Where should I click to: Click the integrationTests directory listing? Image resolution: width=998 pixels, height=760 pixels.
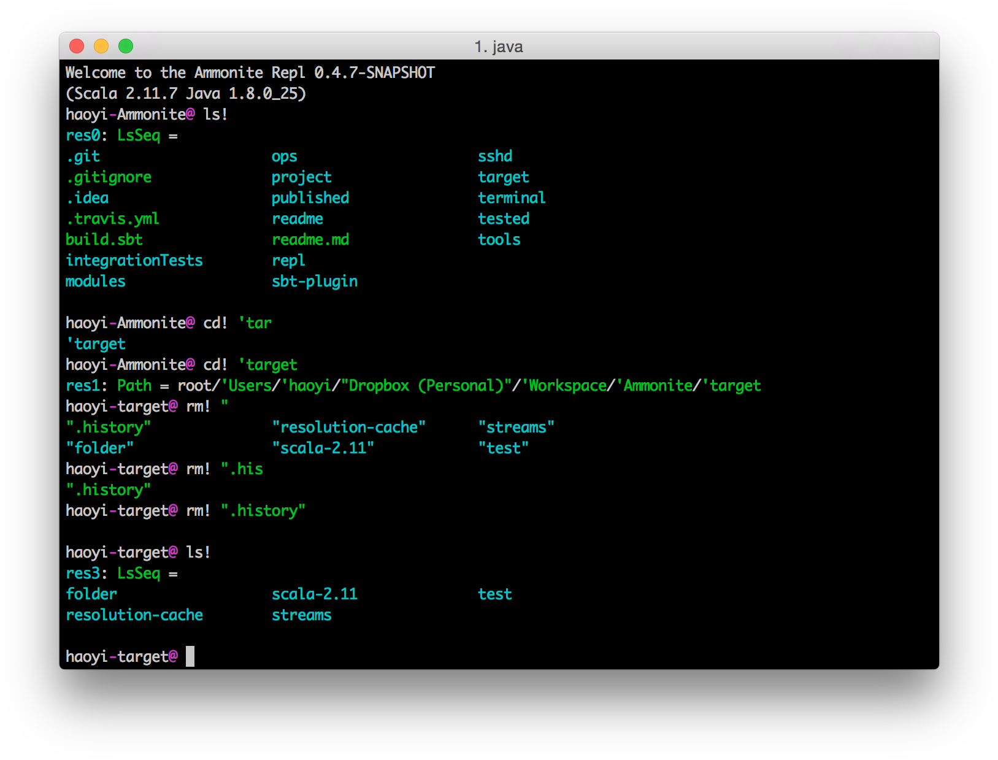134,260
